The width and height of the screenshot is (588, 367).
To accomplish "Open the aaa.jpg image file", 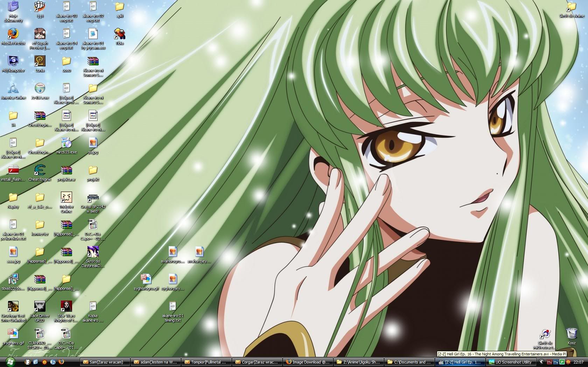I will [x=13, y=255].
